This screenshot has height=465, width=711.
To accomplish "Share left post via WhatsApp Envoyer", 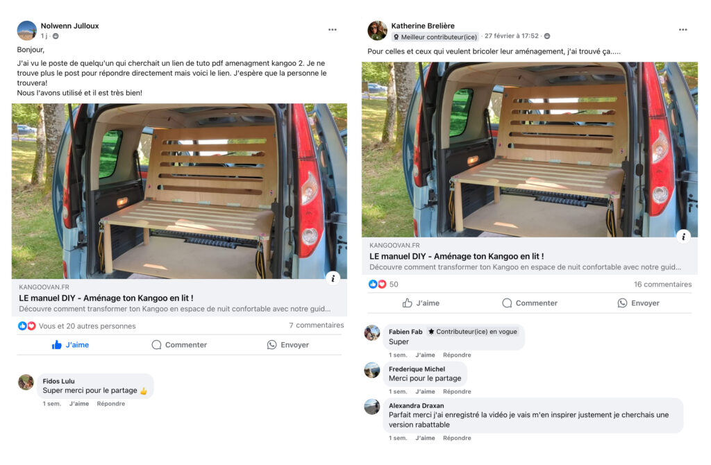I will [288, 345].
